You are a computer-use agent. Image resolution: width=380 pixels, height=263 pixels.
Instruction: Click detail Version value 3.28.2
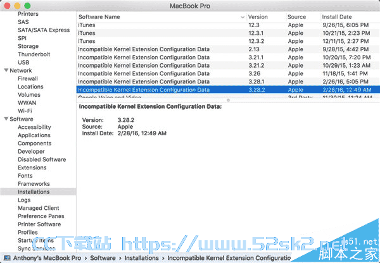click(126, 120)
